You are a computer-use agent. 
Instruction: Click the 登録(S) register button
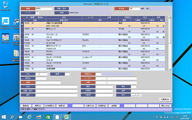coord(26,106)
